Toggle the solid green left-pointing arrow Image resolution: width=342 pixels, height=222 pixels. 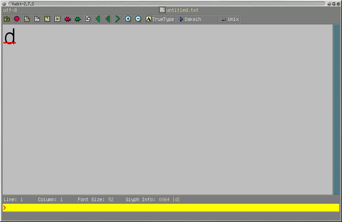(98, 19)
